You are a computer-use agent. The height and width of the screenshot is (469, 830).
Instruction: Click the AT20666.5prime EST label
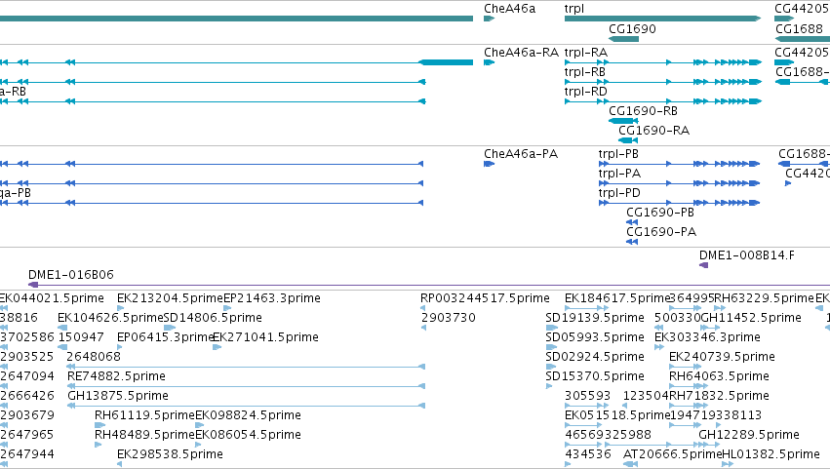[x=672, y=454]
